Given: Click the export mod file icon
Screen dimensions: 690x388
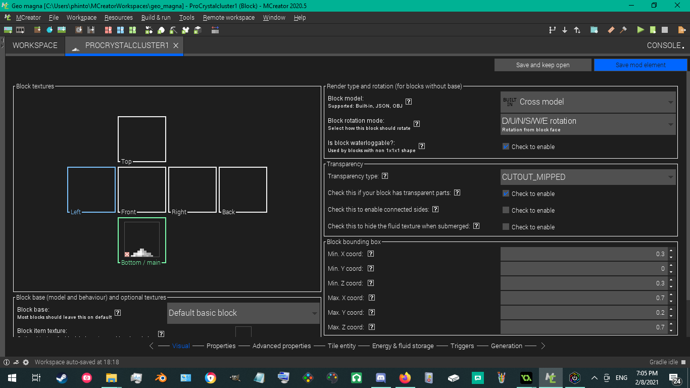Looking at the screenshot, I should coord(681,30).
